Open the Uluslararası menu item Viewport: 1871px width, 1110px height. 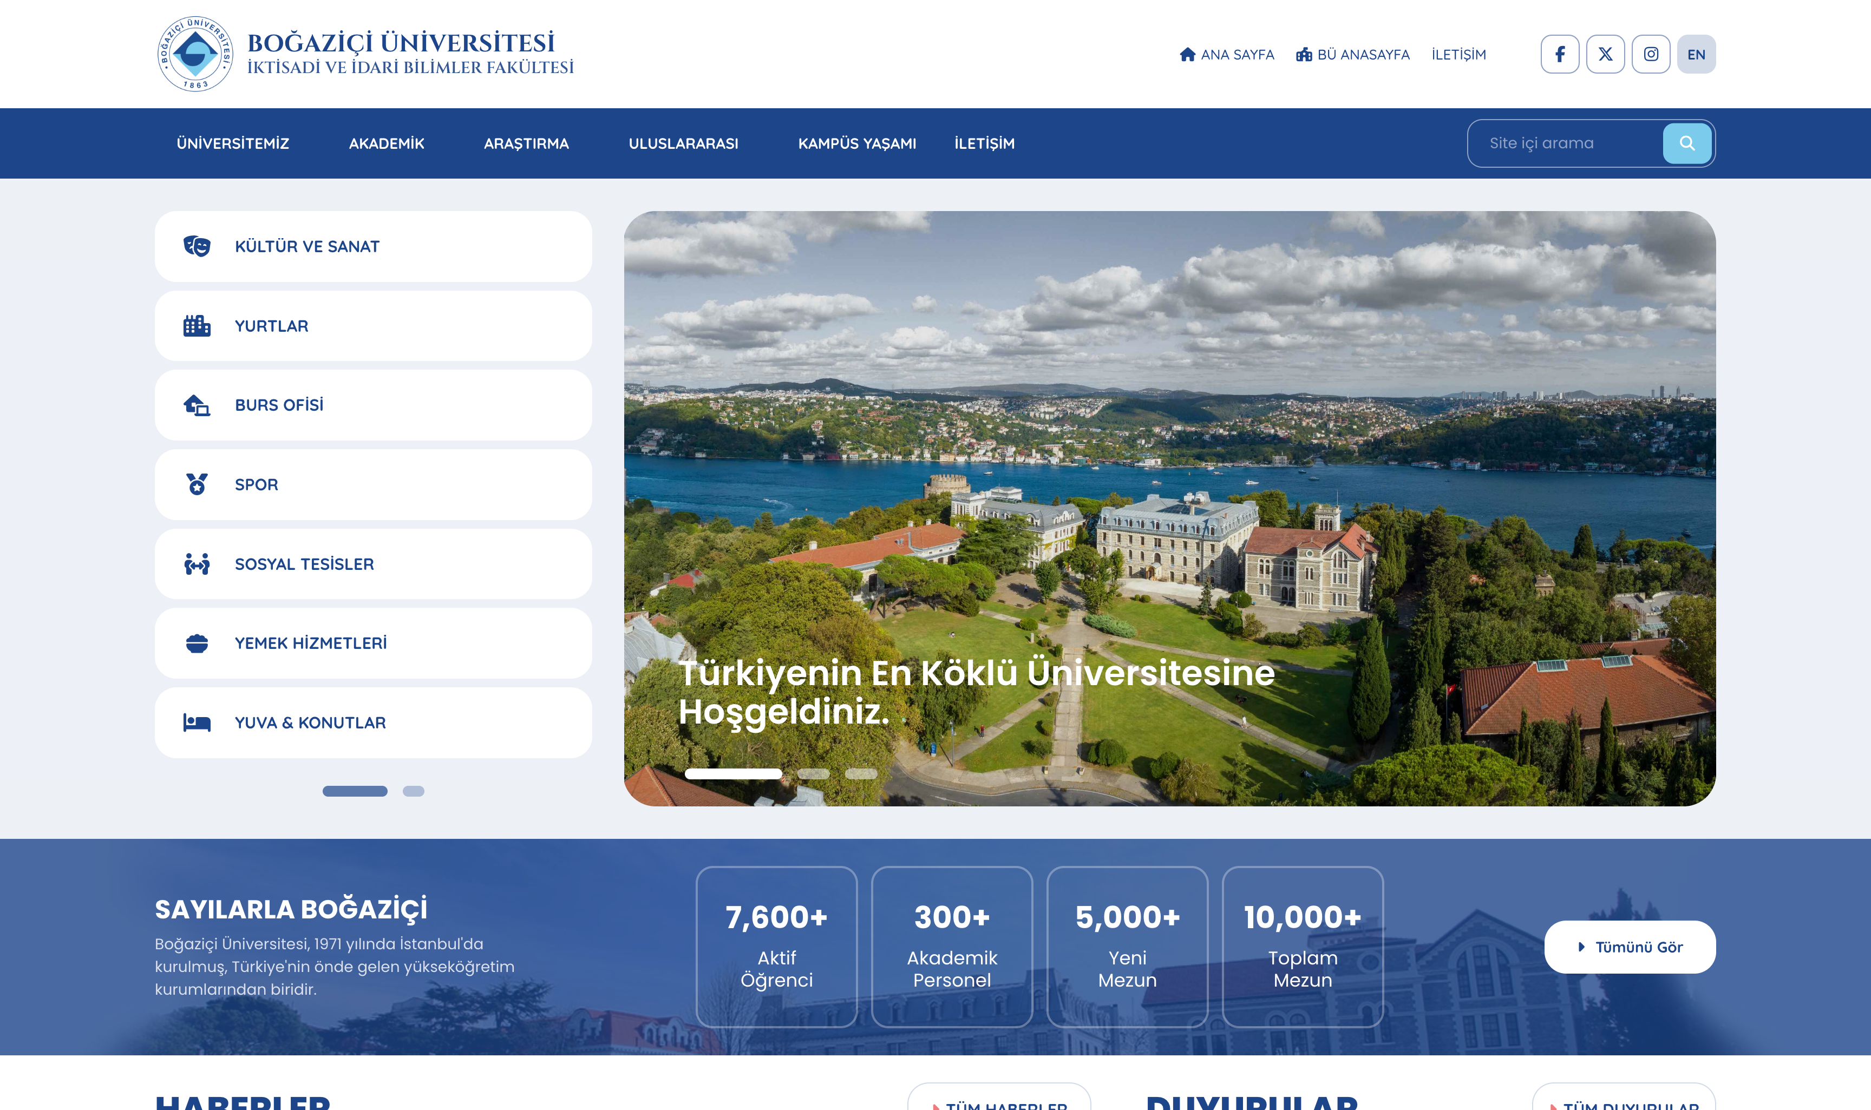click(x=683, y=143)
